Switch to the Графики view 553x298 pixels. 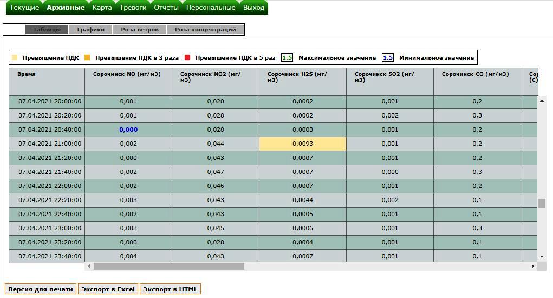coord(90,30)
